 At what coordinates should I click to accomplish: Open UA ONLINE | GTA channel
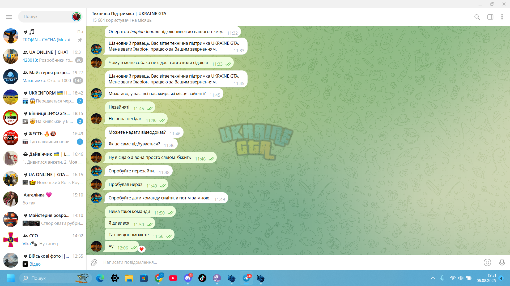[x=43, y=178]
